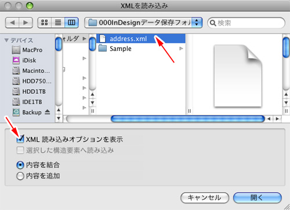
Task: Click the address.xml document icon
Action: tap(103, 39)
